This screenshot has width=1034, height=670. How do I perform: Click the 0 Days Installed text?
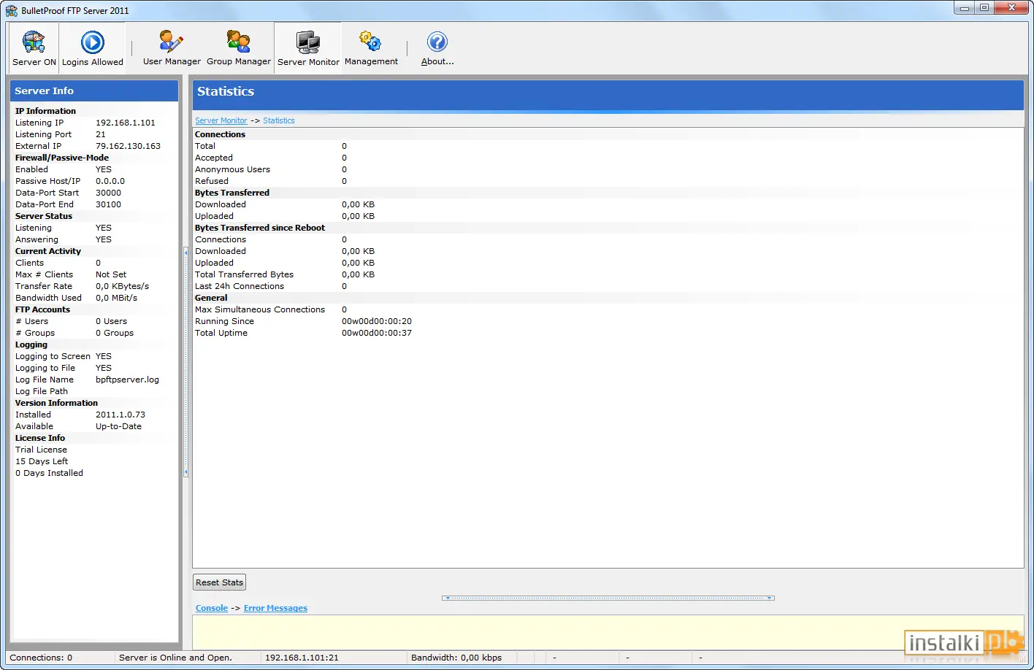tap(49, 473)
